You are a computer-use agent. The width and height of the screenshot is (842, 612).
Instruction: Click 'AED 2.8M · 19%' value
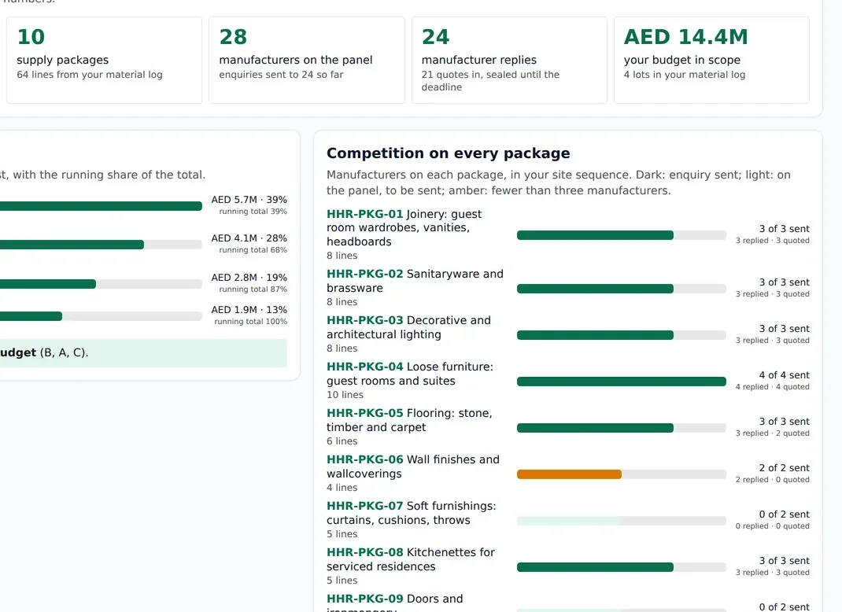(x=249, y=278)
